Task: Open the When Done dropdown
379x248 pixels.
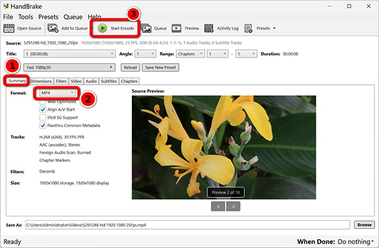Action: click(356, 242)
